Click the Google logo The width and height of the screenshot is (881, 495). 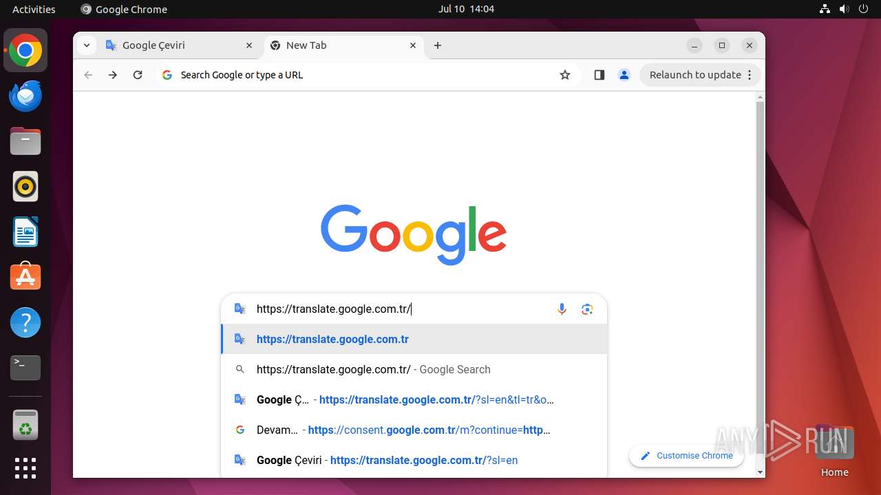414,234
